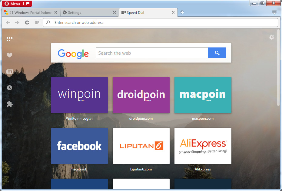Open the Opera Menu button
Viewport: 282px width, 191px height.
pos(13,4)
